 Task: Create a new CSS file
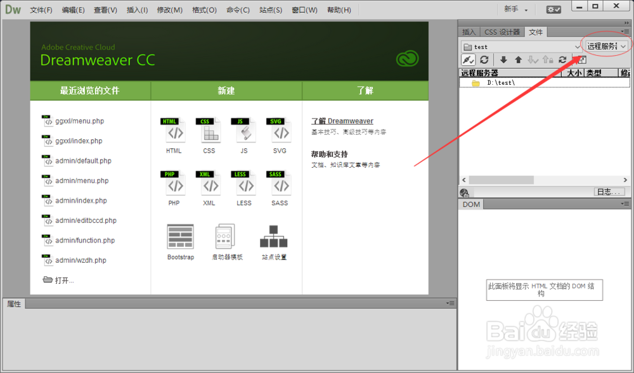click(x=209, y=136)
